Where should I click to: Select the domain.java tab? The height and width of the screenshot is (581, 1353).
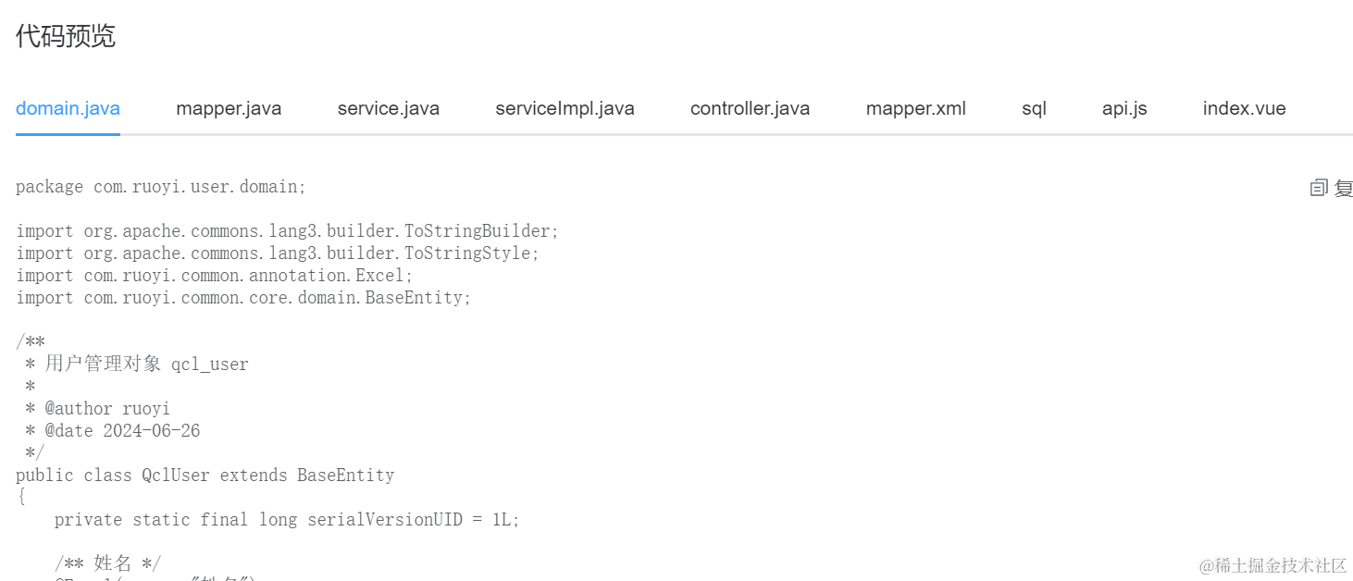click(x=68, y=108)
